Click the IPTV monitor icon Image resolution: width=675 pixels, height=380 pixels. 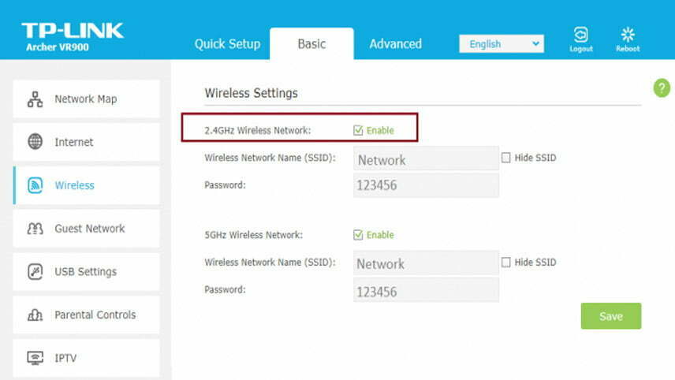35,358
